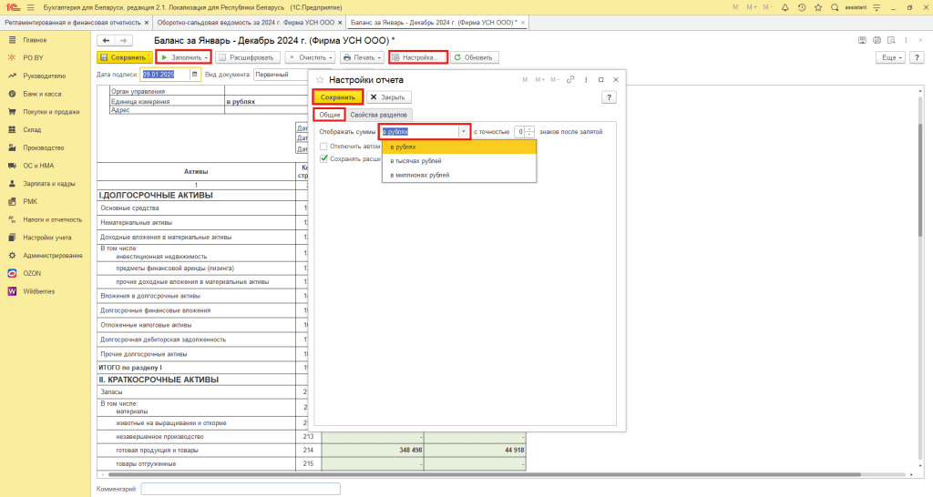Screen dimensions: 933x497
Task: Open the Еще dropdown menu
Action: pos(890,57)
